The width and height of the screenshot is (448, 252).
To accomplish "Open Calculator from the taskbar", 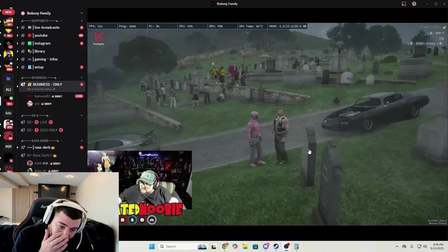I will pyautogui.click(x=296, y=246).
